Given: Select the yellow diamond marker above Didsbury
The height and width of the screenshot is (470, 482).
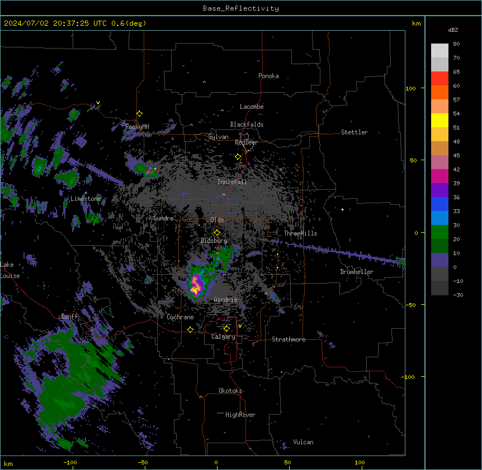Looking at the screenshot, I should click(x=217, y=233).
